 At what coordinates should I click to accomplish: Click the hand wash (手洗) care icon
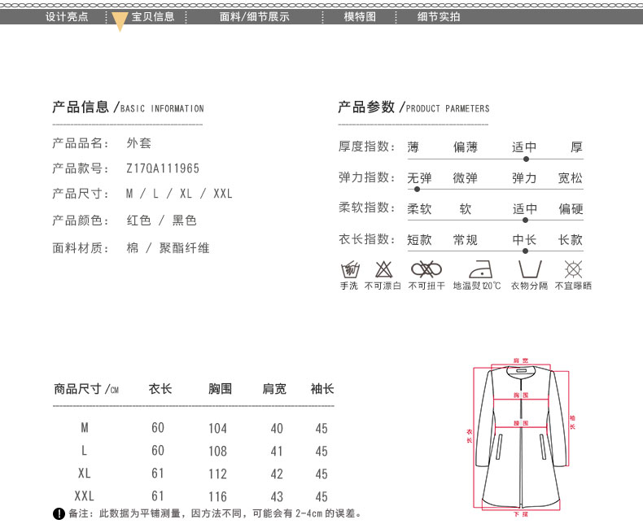(x=349, y=269)
